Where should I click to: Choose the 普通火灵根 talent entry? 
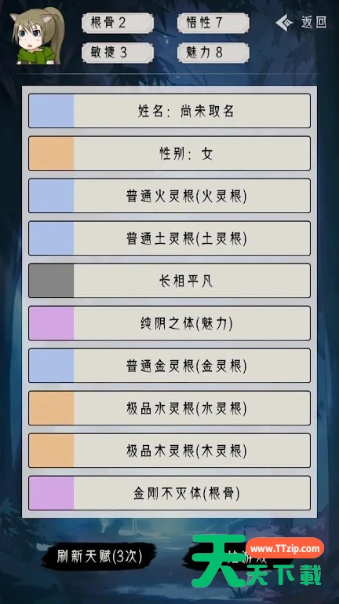click(x=169, y=196)
